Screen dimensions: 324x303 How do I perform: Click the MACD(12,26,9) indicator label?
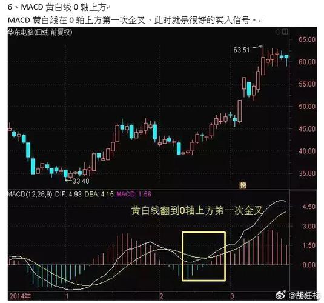coord(30,194)
